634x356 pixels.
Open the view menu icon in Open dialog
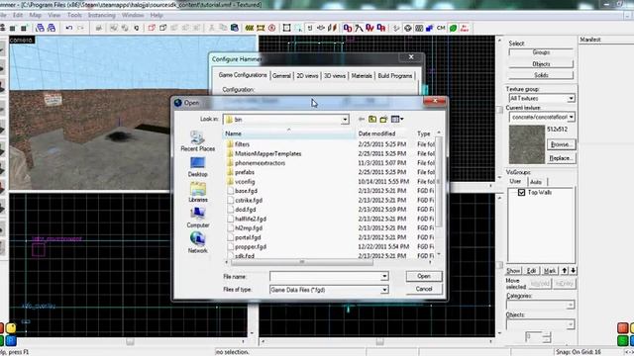(397, 119)
